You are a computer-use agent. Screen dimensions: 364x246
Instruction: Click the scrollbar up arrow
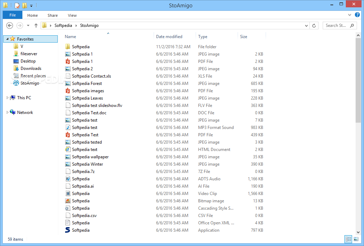(x=358, y=35)
